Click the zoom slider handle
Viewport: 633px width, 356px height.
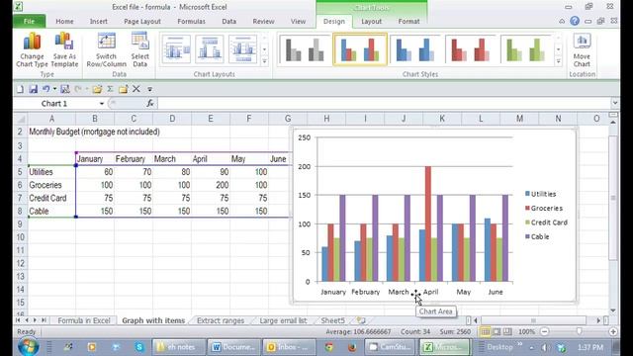(579, 331)
